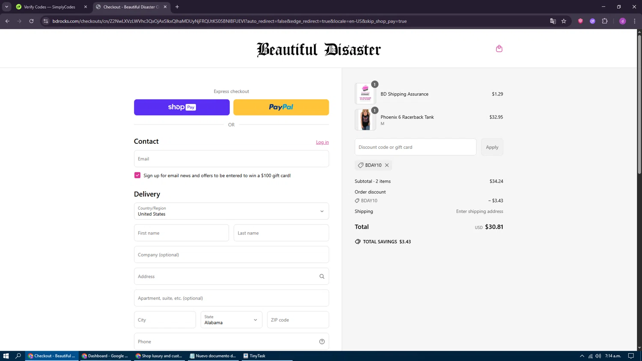Click the purple round extension icon
The image size is (642, 361).
592,21
